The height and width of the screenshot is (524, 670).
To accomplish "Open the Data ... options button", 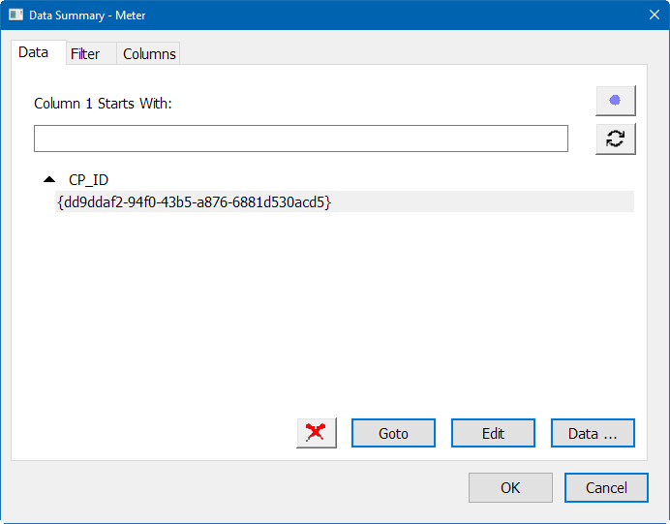I will (593, 433).
